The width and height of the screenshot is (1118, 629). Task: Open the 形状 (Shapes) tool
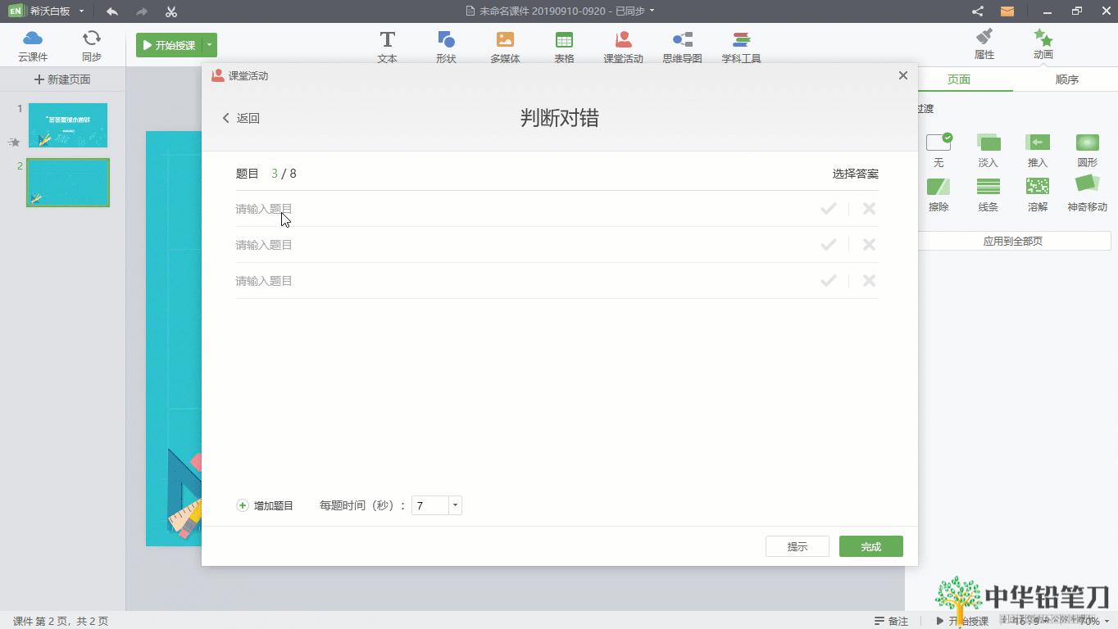click(446, 45)
